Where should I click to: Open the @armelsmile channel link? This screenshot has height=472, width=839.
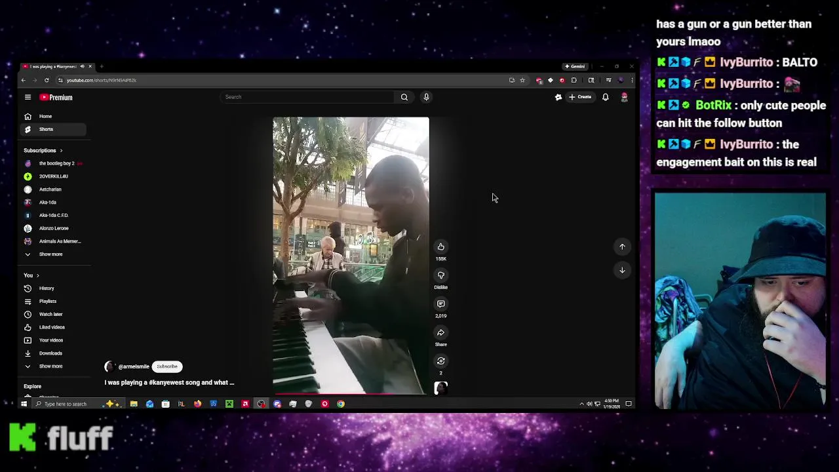click(134, 366)
